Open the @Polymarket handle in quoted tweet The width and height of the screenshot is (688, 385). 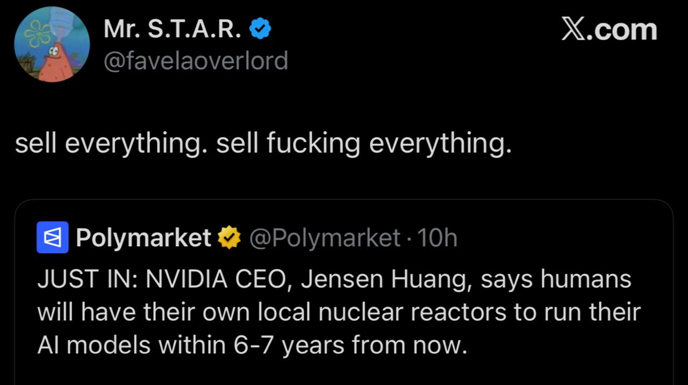[325, 237]
